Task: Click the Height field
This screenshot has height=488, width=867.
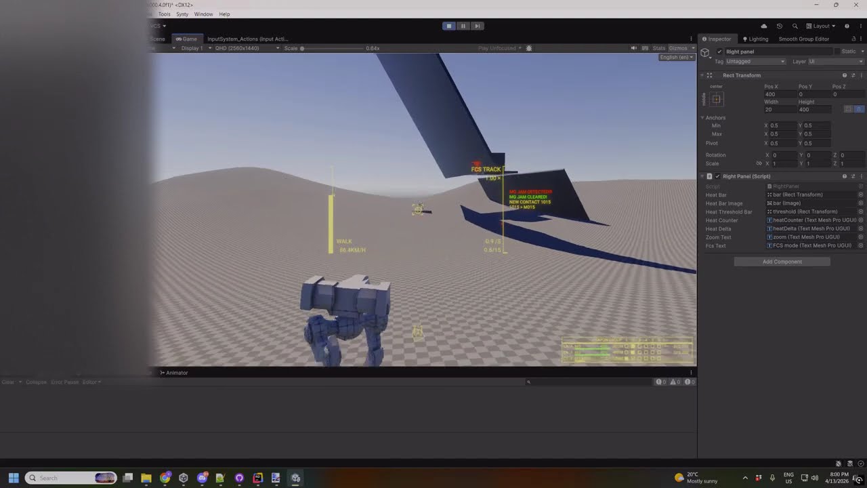Action: coord(814,109)
